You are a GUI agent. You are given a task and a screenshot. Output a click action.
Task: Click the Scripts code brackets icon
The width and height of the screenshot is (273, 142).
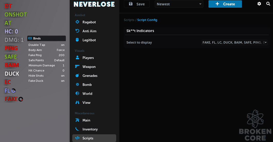click(77, 138)
